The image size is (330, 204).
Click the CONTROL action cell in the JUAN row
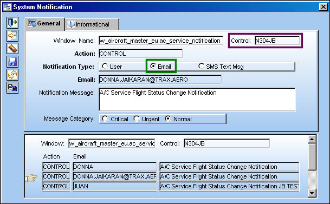coord(56,186)
